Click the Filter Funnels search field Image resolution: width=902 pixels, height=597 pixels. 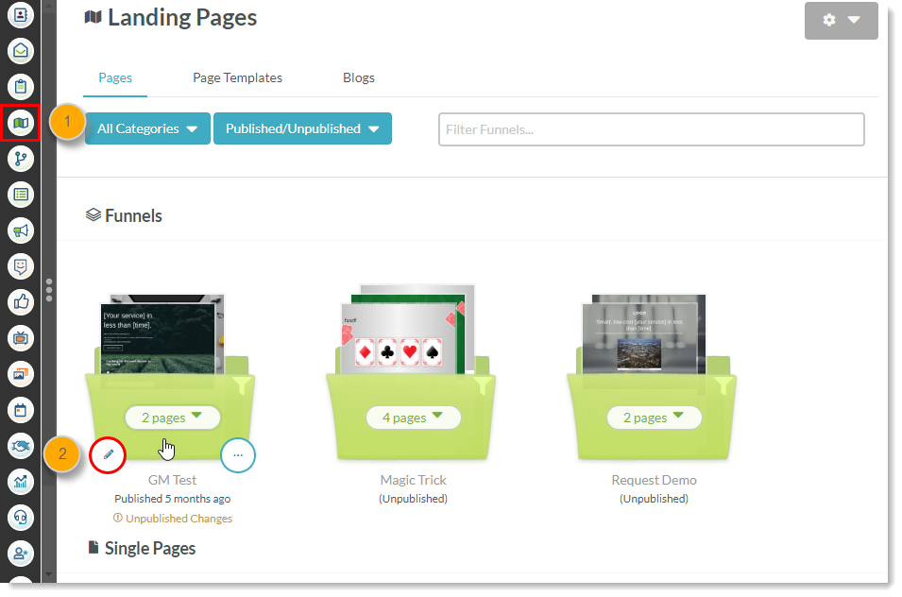pyautogui.click(x=651, y=129)
